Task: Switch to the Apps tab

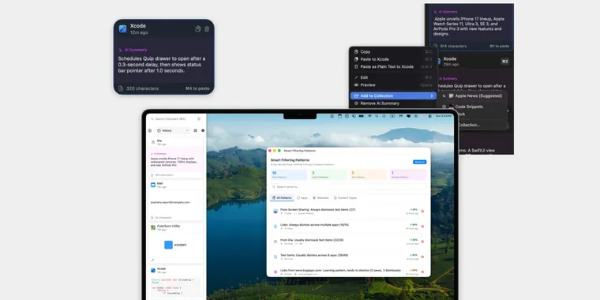Action: [302, 198]
